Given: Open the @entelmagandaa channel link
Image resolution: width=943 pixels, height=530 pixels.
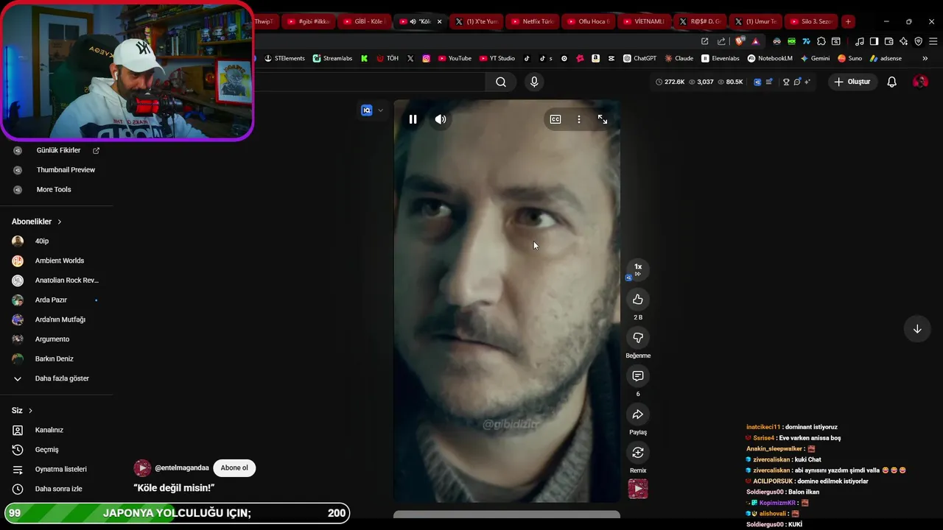Looking at the screenshot, I should pyautogui.click(x=182, y=468).
